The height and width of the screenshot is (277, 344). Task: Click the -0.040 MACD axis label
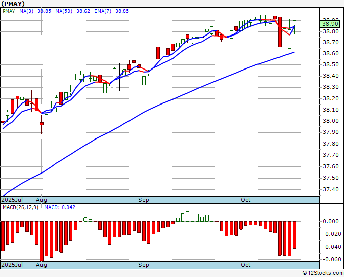click(331, 247)
